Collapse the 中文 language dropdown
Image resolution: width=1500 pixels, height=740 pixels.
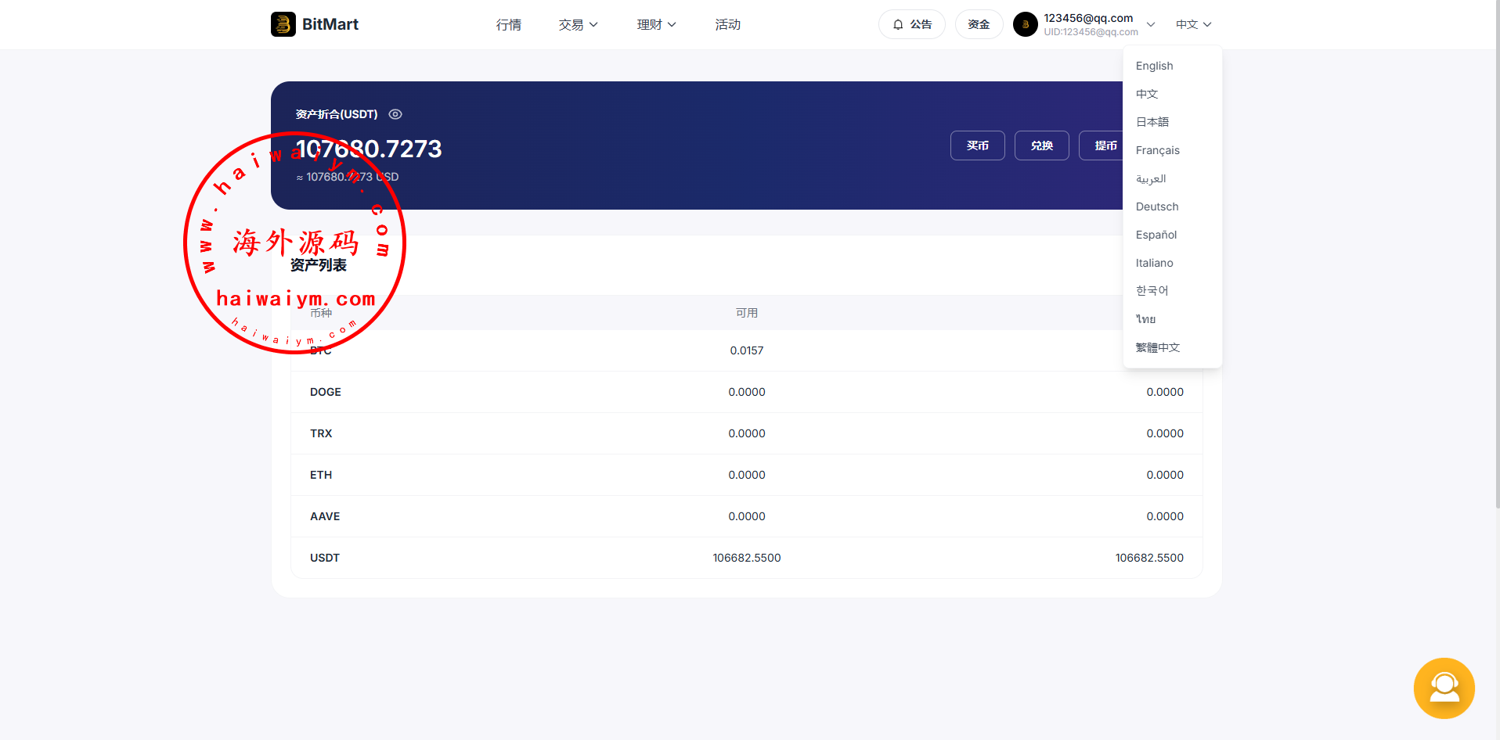point(1194,24)
